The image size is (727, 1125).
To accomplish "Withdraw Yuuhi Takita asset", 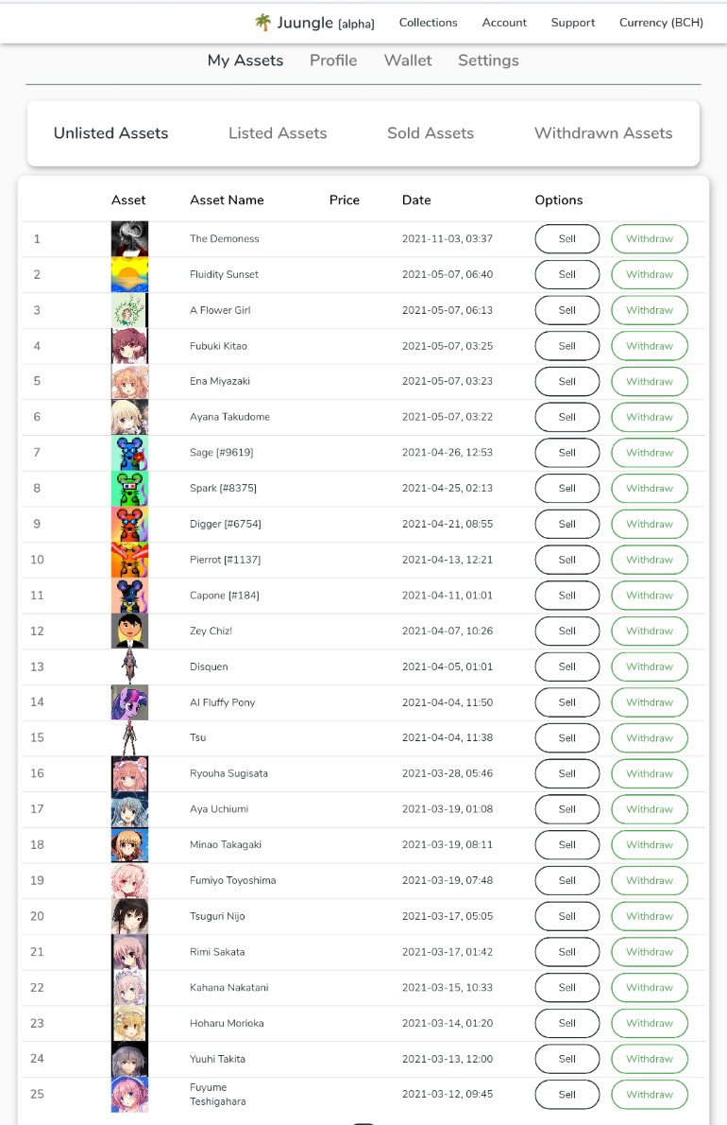I will (650, 1059).
